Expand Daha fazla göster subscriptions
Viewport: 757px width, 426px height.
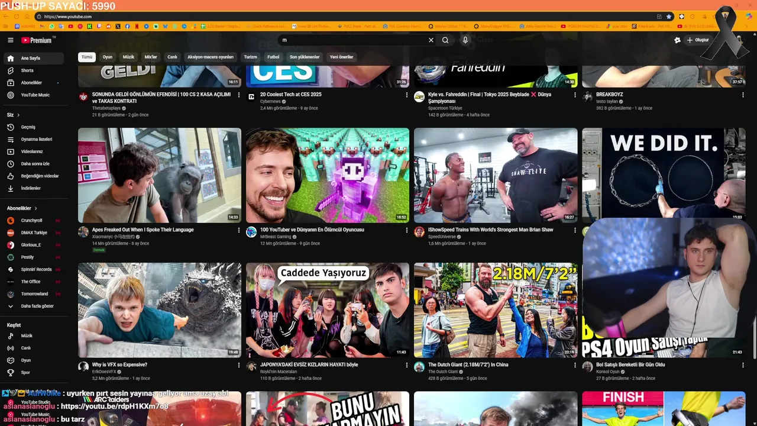[35, 306]
